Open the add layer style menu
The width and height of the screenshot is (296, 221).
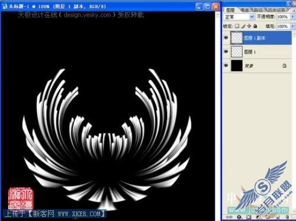click(239, 217)
